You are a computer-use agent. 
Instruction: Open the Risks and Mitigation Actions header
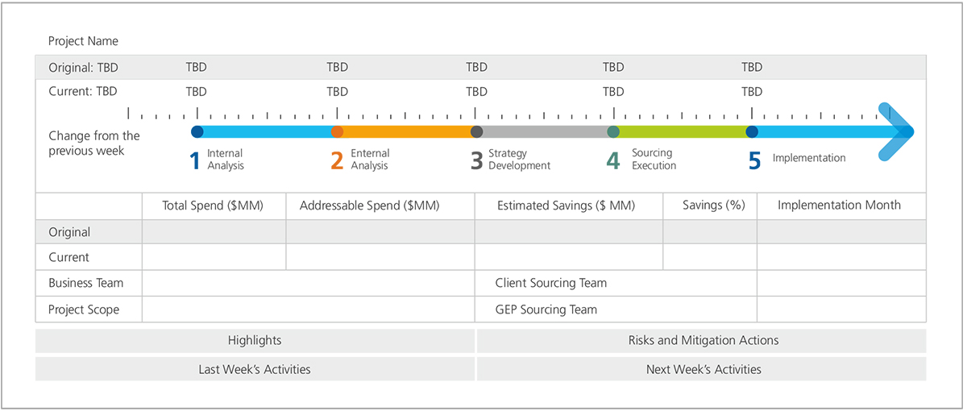coord(702,340)
